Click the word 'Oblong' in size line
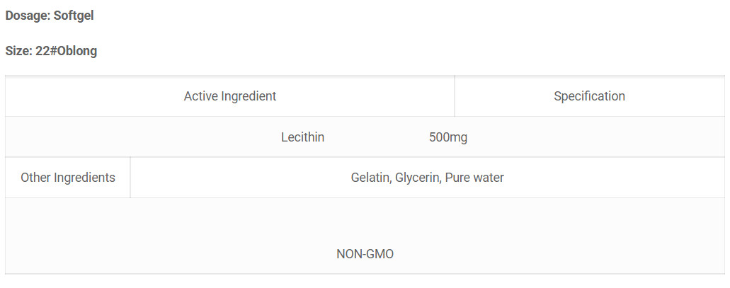The height and width of the screenshot is (288, 730). [x=77, y=51]
